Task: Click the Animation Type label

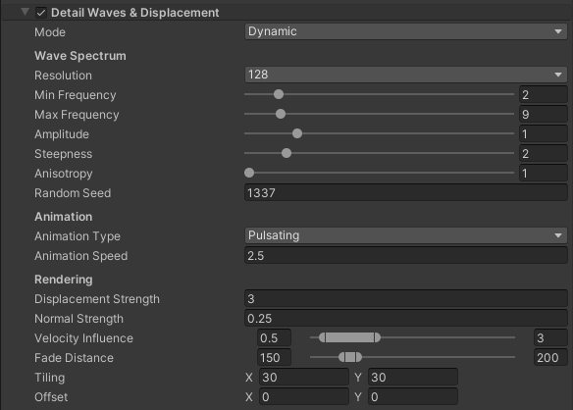Action: pyautogui.click(x=78, y=236)
